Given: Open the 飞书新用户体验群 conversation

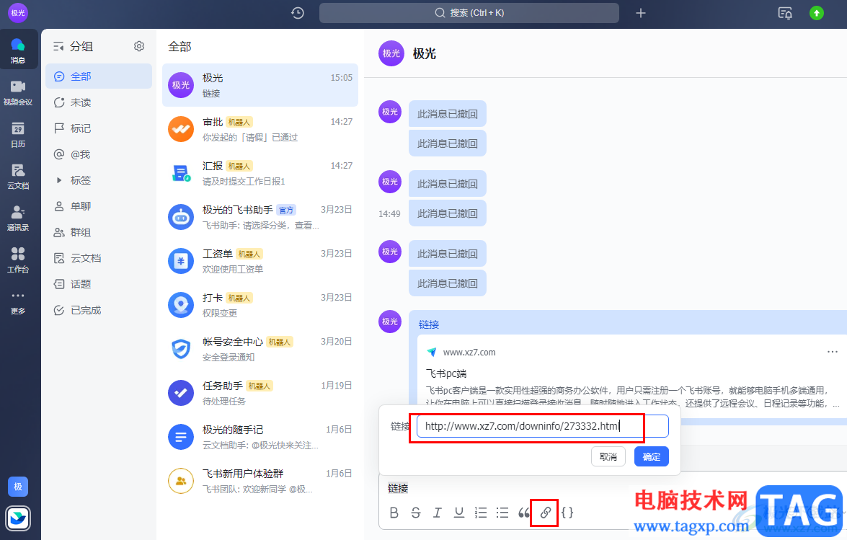Looking at the screenshot, I should tap(260, 481).
